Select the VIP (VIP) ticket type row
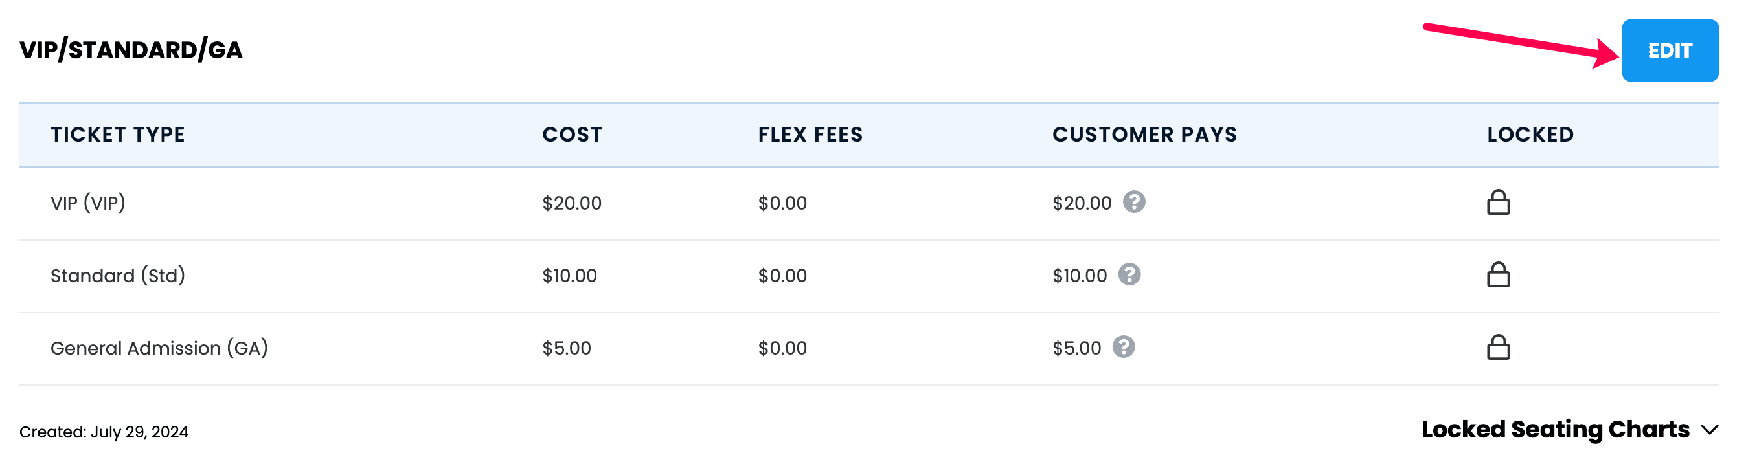Screen dimensions: 1746x453 [x=869, y=203]
